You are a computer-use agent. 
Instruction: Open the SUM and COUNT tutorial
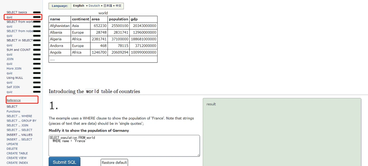coord(18,50)
